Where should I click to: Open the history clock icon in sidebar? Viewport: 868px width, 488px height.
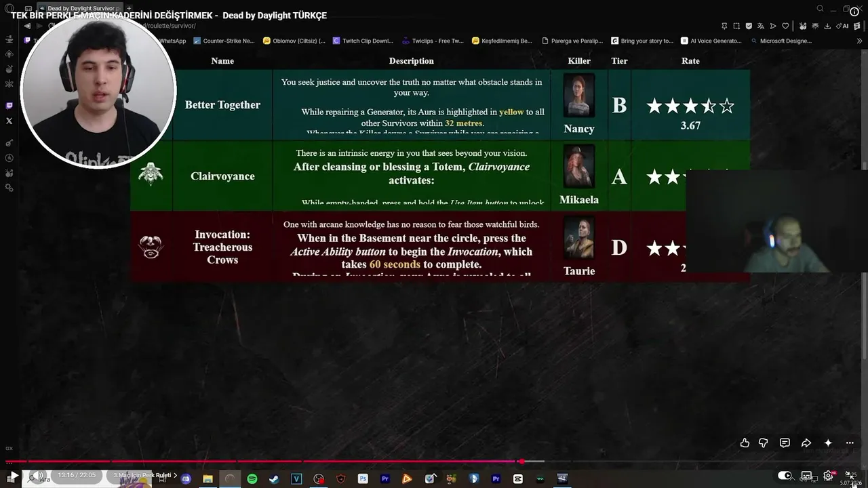(x=9, y=158)
